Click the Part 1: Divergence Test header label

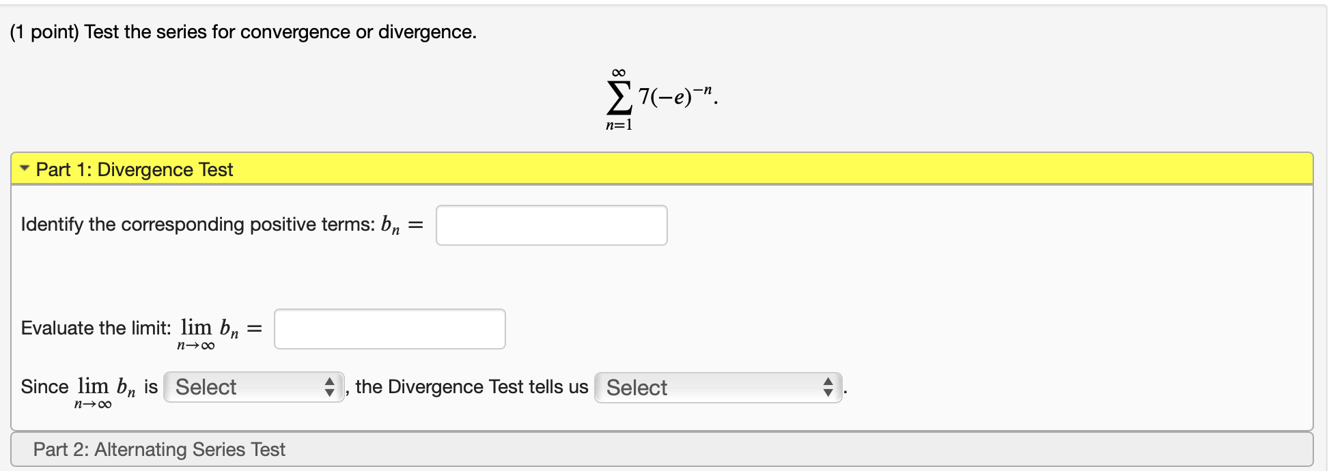click(135, 169)
